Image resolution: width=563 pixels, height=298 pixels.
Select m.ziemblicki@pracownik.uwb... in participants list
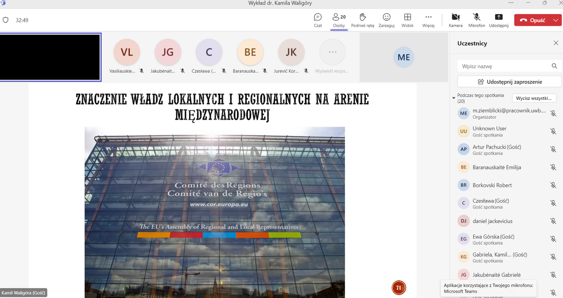(510, 111)
